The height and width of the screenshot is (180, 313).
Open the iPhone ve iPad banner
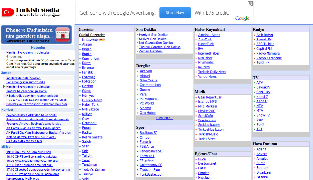pos(37,35)
